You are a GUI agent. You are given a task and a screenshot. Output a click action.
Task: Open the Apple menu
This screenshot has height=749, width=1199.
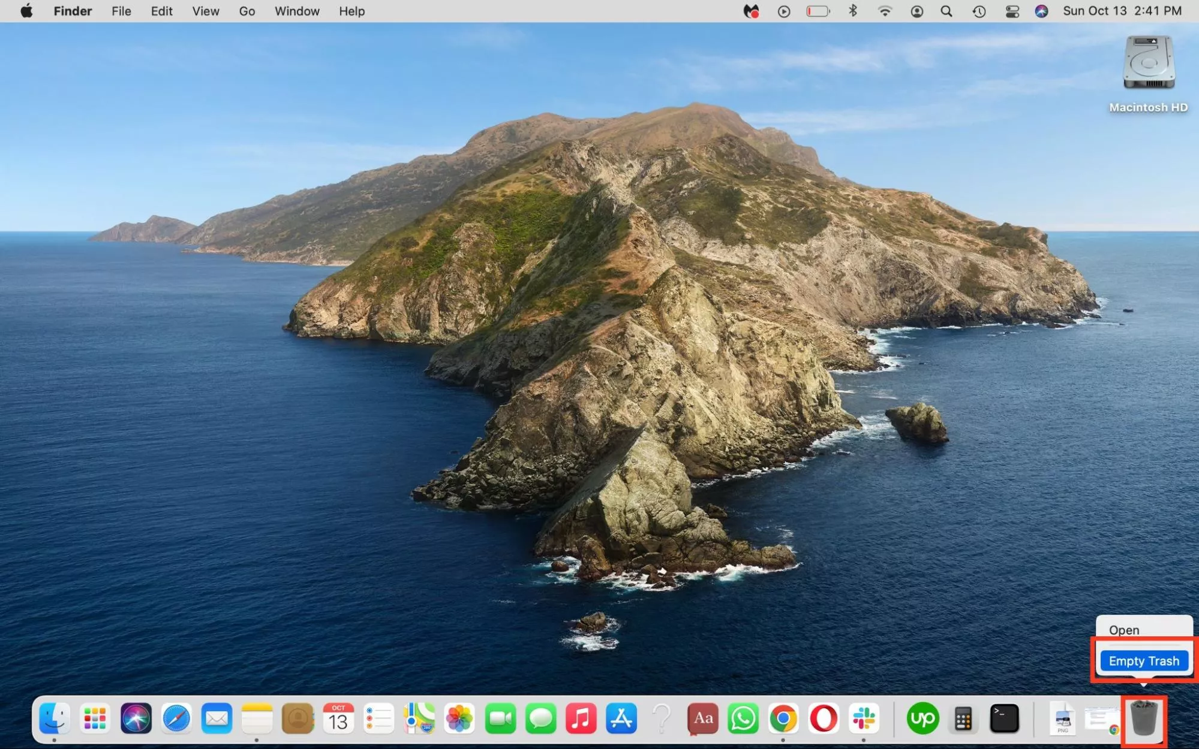26,11
